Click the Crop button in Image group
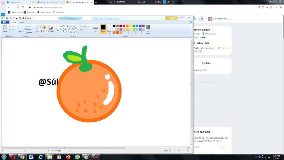Image resolution: width=284 pixels, height=160 pixels. [28, 26]
